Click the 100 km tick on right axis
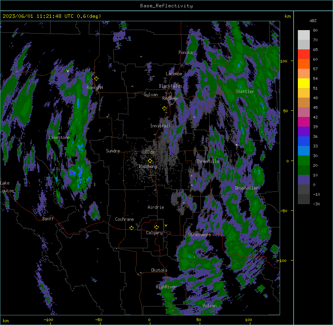This screenshot has height=325, width=333. click(x=284, y=61)
